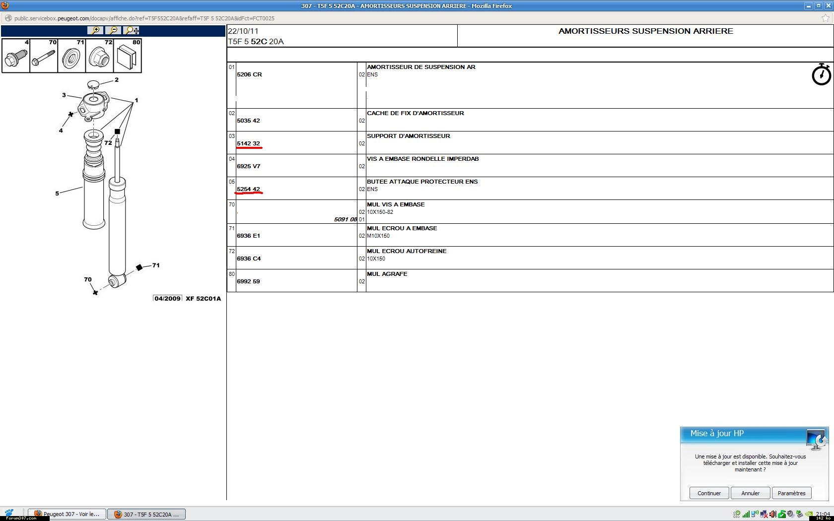Image resolution: width=834 pixels, height=521 pixels.
Task: Click CACHE DE FIX D'AMORTISSEUR description
Action: [x=416, y=113]
